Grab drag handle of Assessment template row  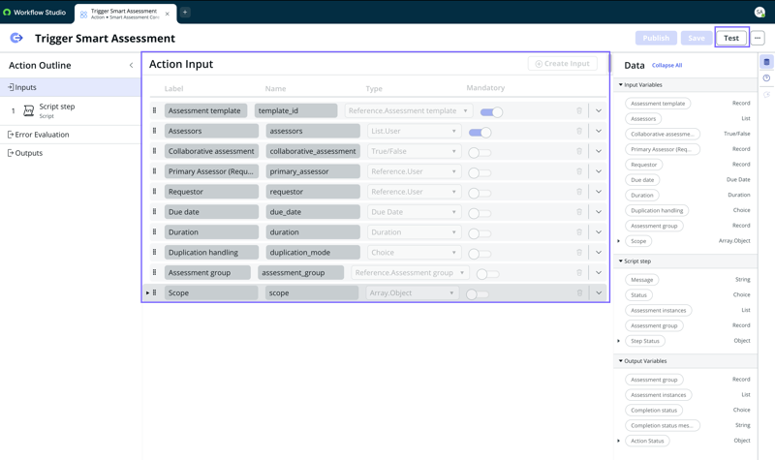(x=154, y=110)
